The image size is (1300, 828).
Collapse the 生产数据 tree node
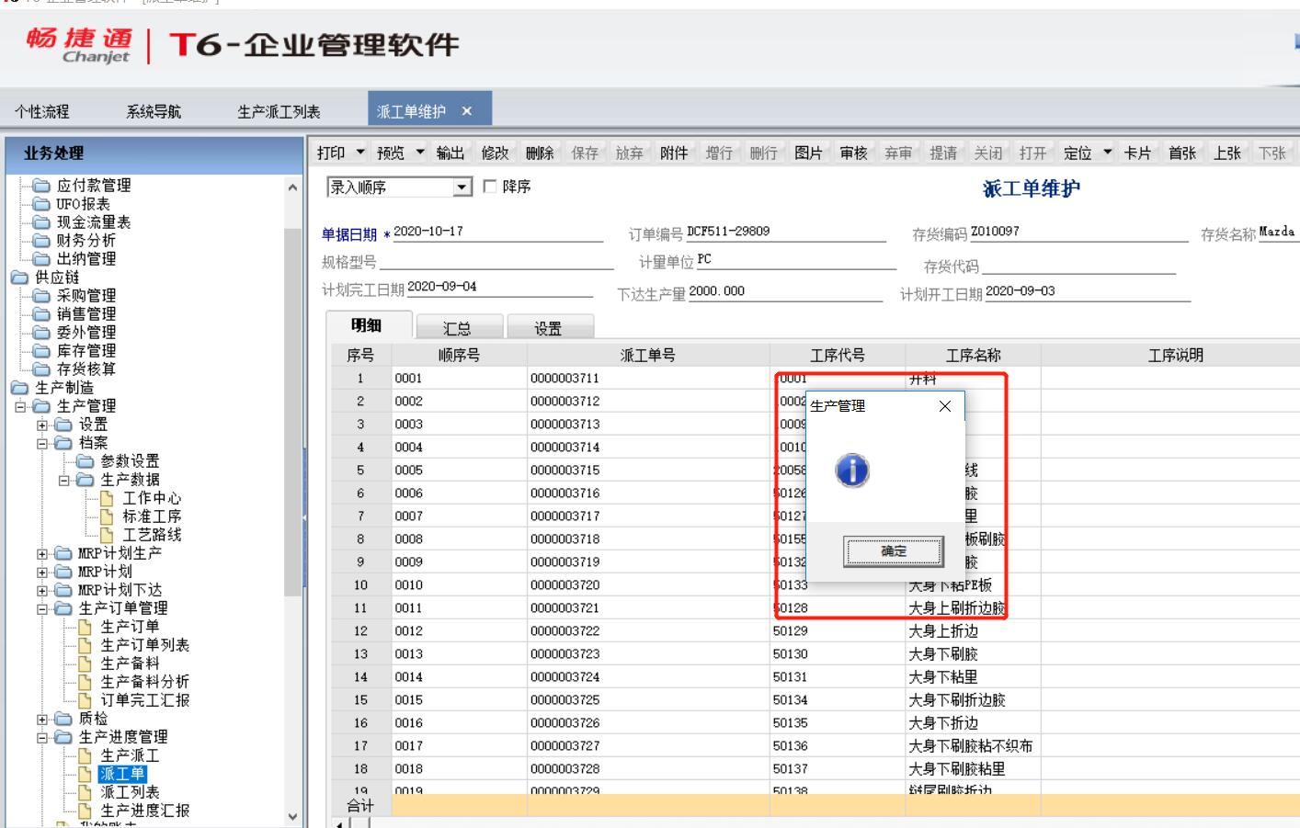pos(64,480)
